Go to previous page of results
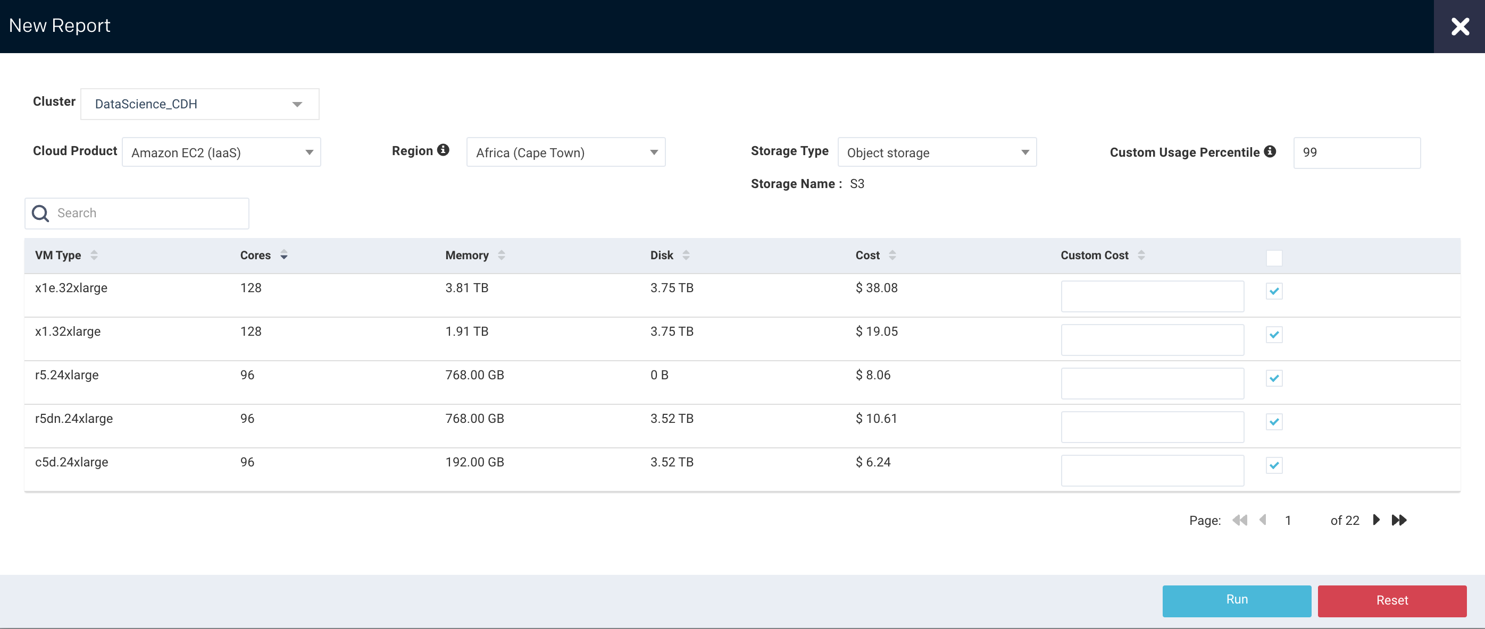The width and height of the screenshot is (1485, 629). [x=1263, y=520]
